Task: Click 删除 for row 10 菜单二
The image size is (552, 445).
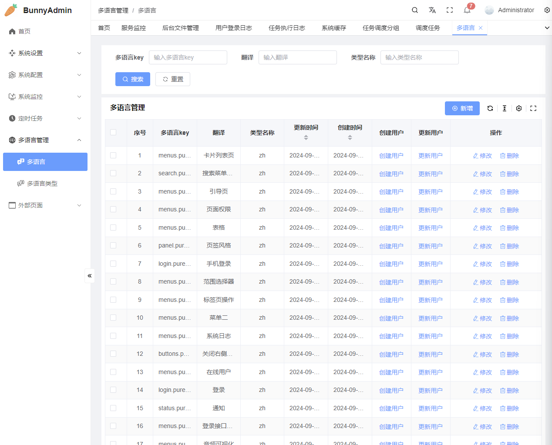Action: tap(510, 318)
